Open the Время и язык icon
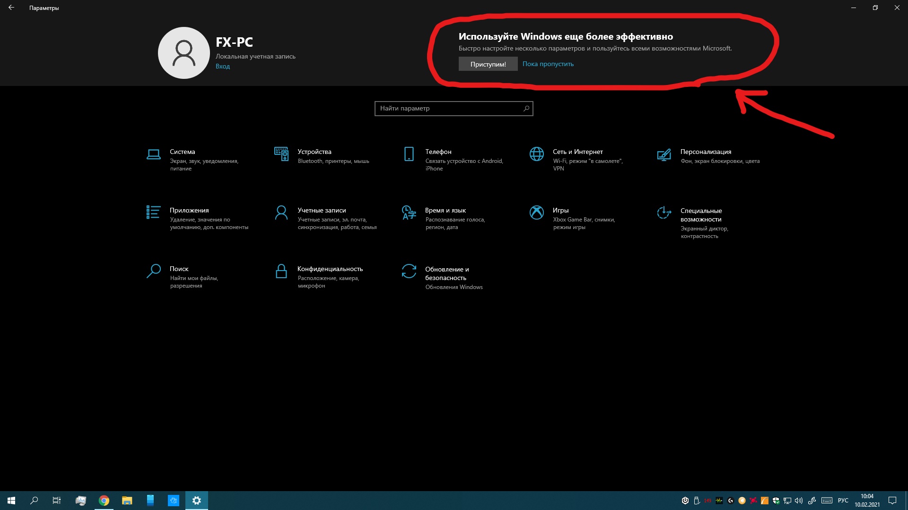The width and height of the screenshot is (908, 510). coord(409,212)
